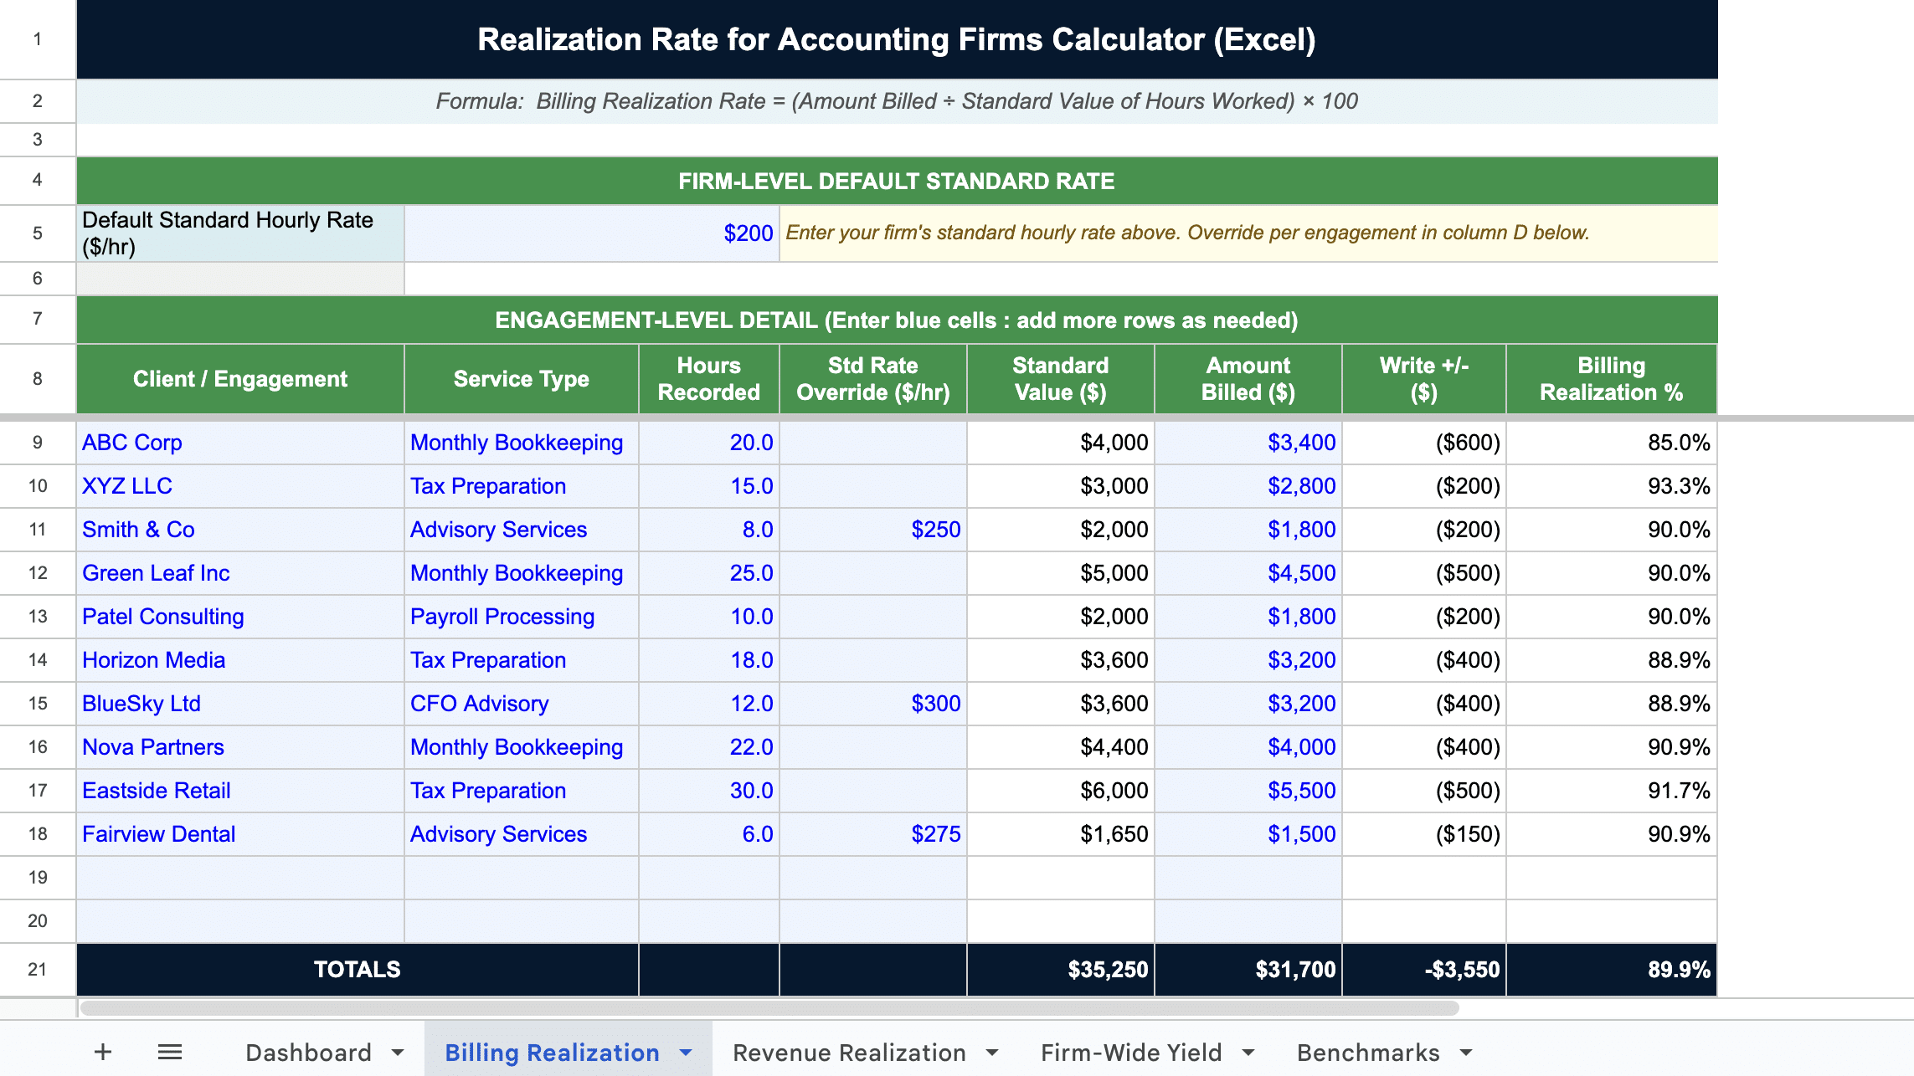Click the $31,700 total billed cell

1248,970
